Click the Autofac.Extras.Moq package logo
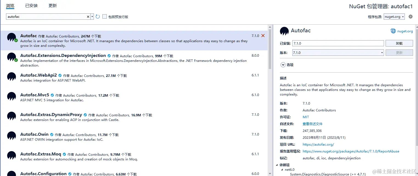The height and width of the screenshot is (176, 418). click(x=12, y=155)
